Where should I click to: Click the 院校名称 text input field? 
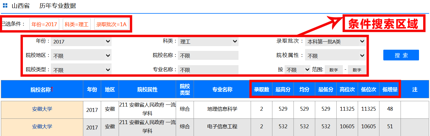tap(208, 56)
